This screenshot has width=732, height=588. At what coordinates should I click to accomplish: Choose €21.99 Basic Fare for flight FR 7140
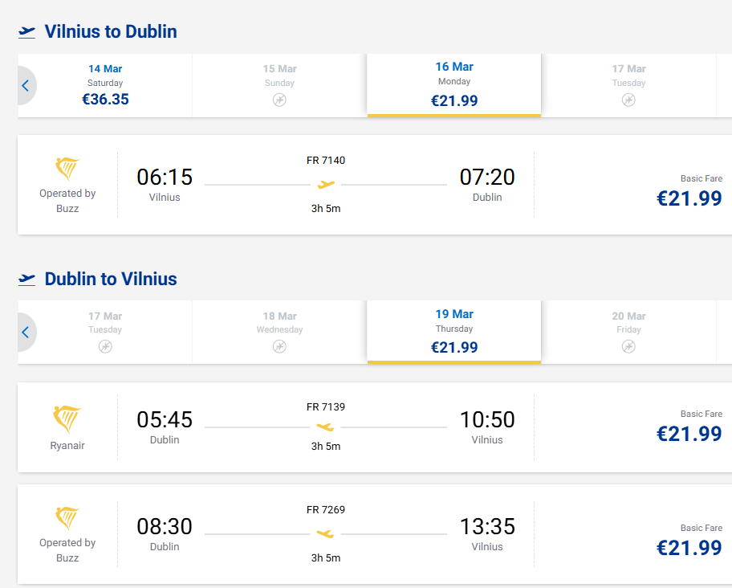coord(689,198)
